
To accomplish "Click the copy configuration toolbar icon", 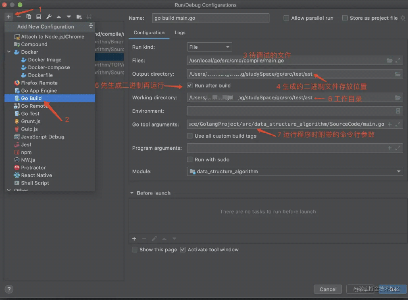I will point(29,17).
